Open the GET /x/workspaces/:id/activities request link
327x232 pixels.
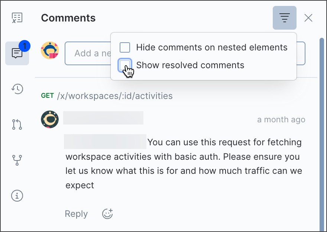114,96
